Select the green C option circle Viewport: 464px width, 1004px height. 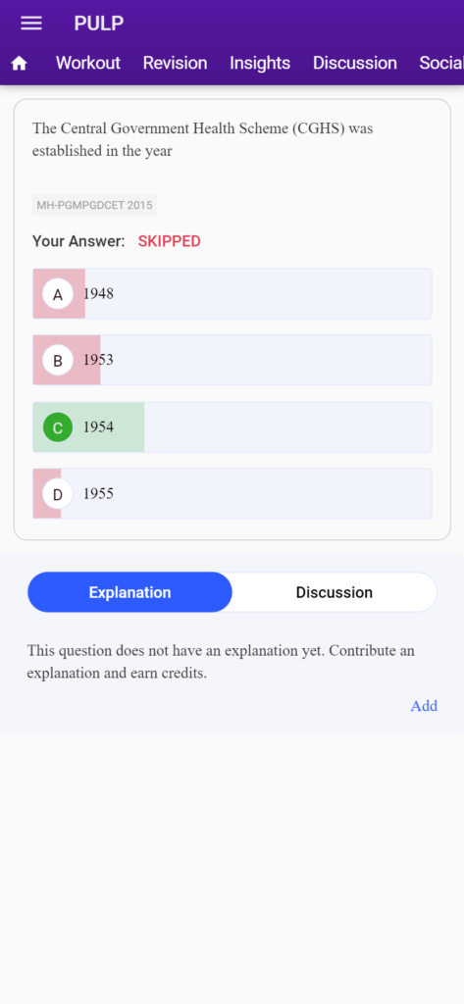(x=58, y=427)
